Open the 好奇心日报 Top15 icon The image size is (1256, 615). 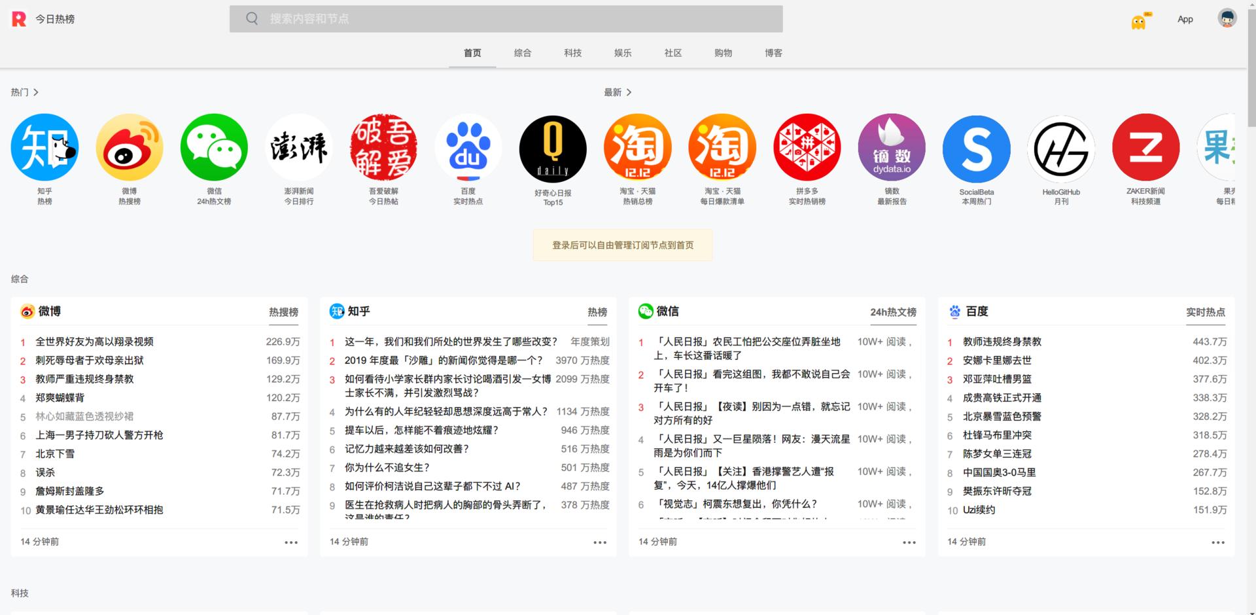pos(553,147)
